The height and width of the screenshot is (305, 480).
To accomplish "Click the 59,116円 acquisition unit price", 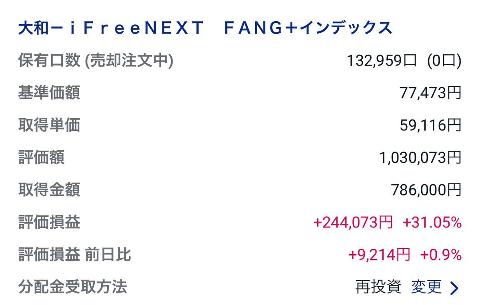I will (x=430, y=126).
